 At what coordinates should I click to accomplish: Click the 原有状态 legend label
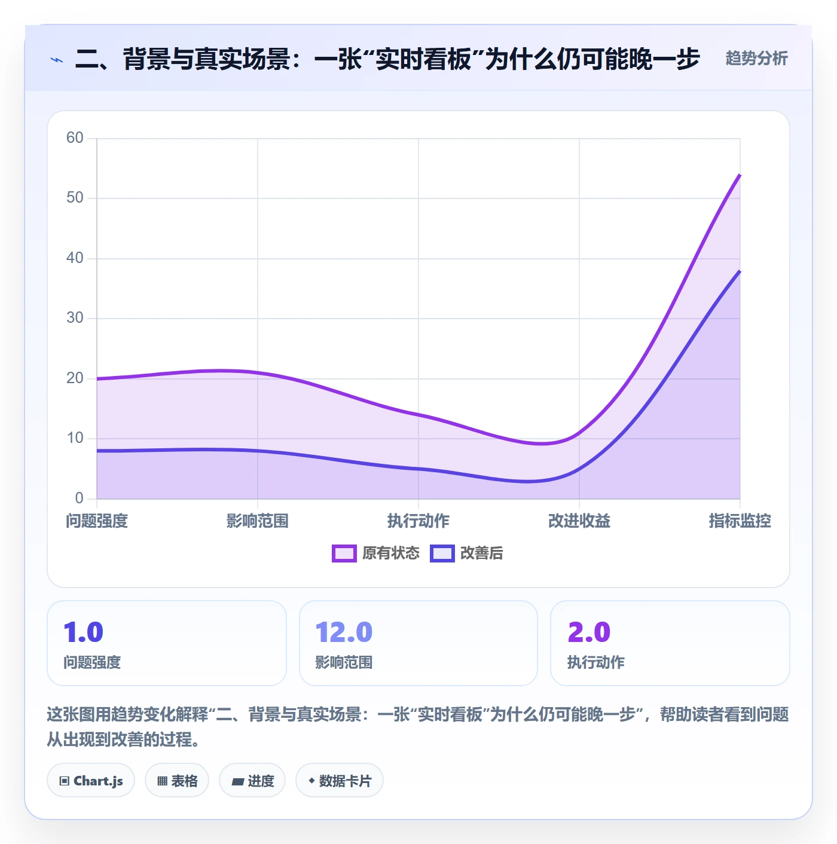coord(391,554)
